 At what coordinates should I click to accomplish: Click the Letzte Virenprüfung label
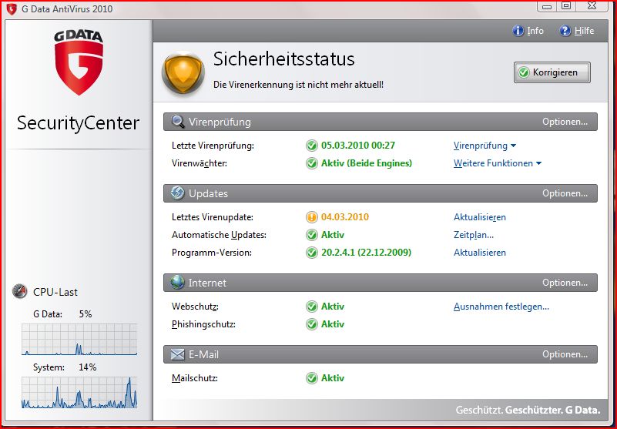pyautogui.click(x=213, y=146)
